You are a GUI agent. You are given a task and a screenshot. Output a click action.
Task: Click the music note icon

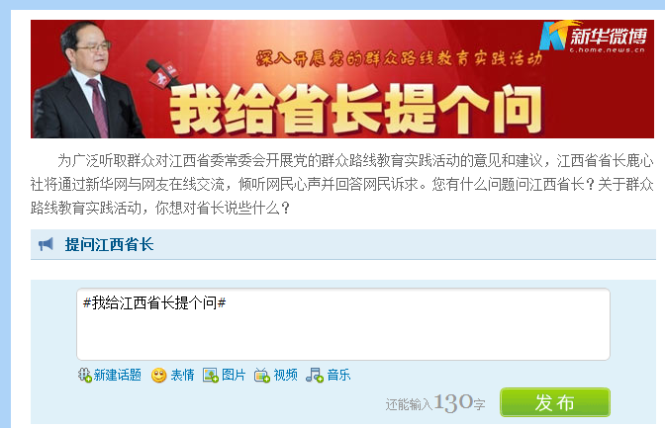[x=315, y=375]
